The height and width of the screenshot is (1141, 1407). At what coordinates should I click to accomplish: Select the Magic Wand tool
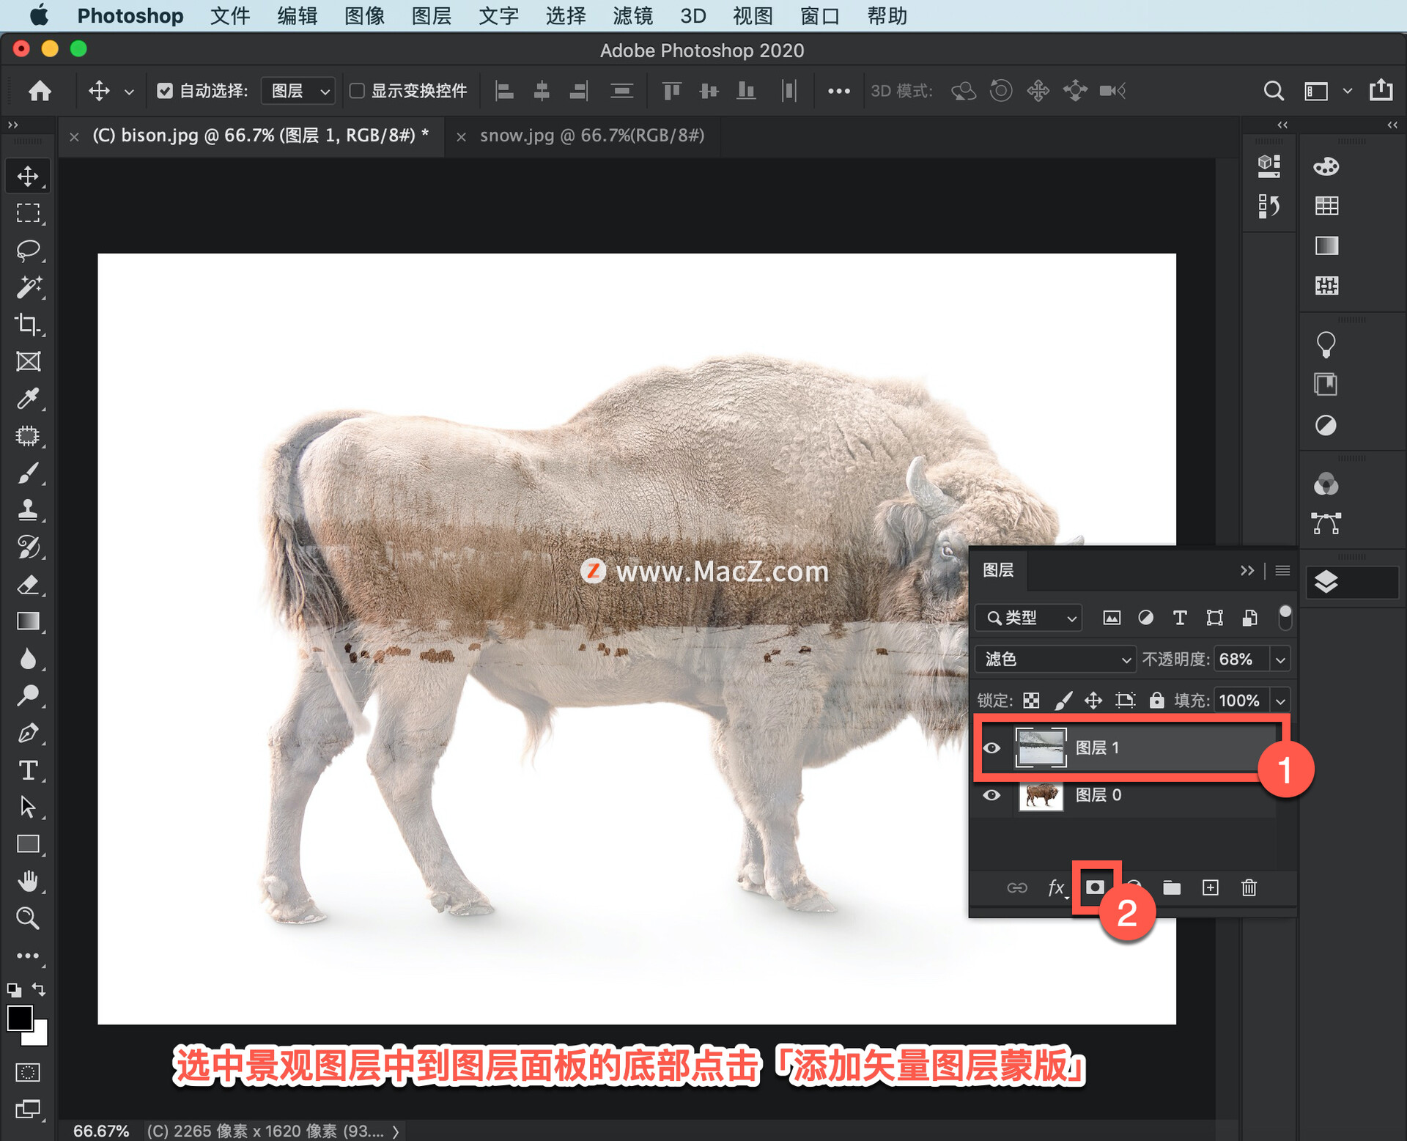tap(28, 287)
